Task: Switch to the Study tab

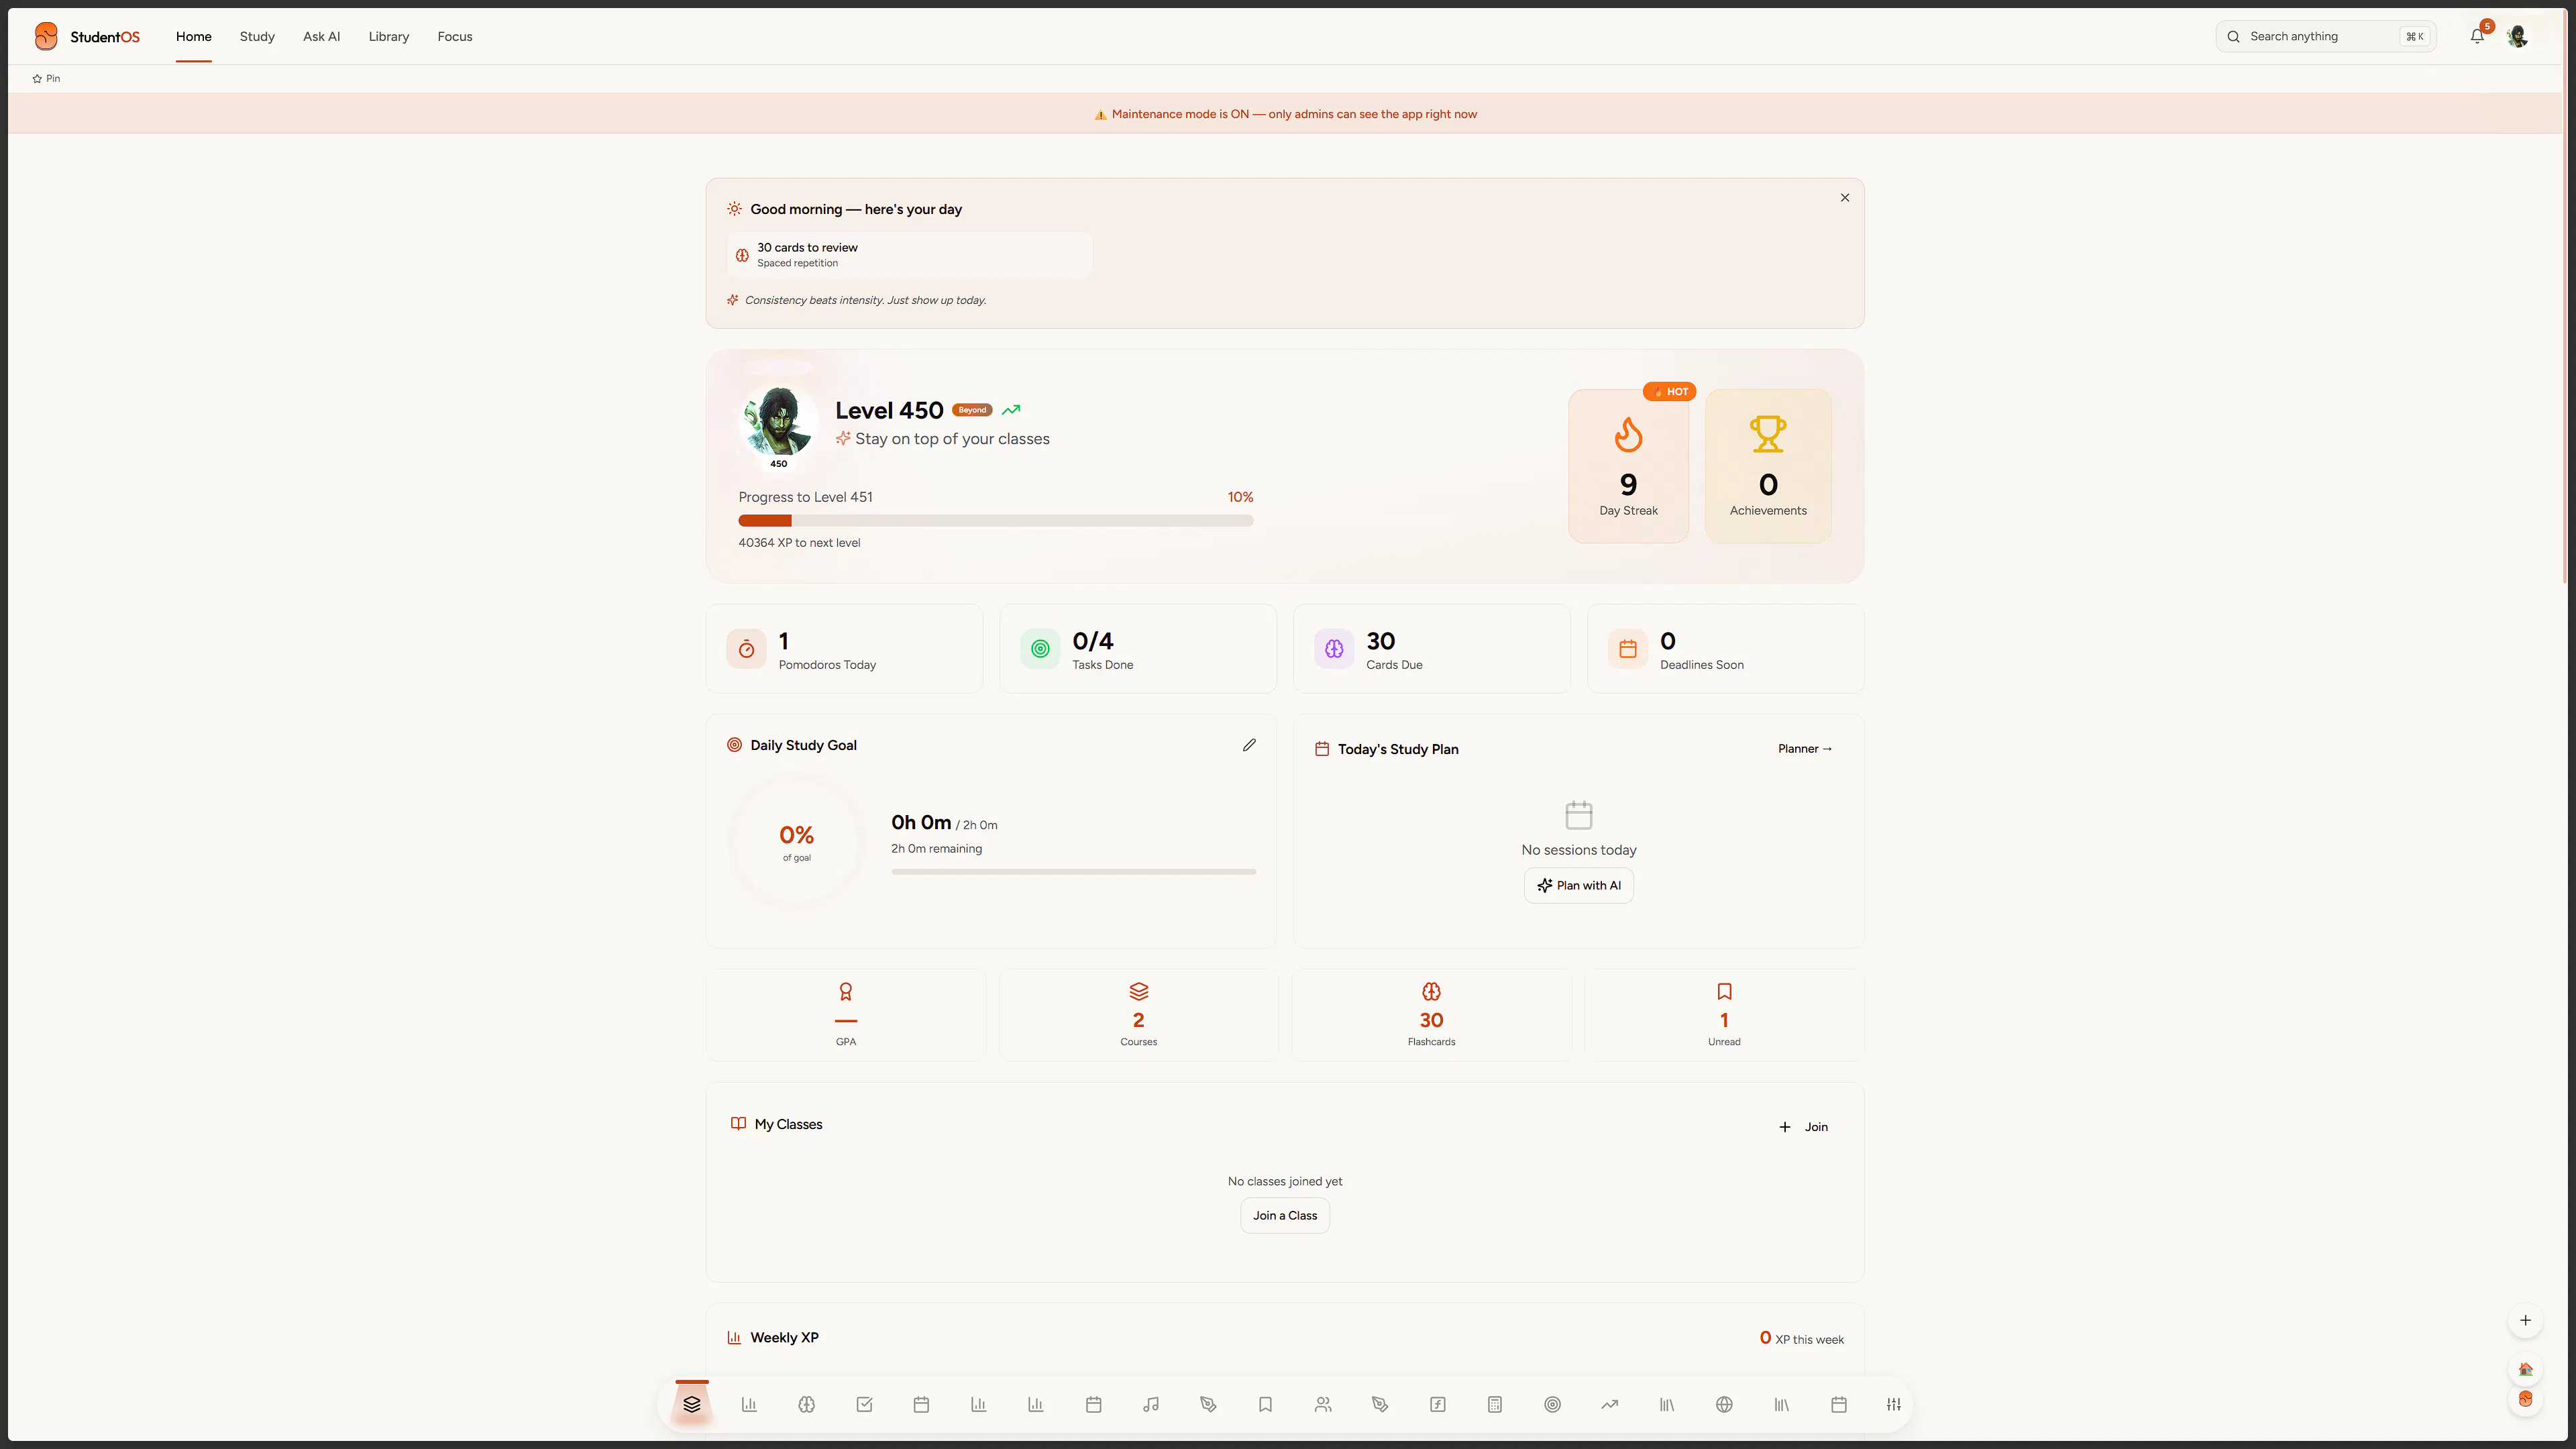Action: pyautogui.click(x=257, y=36)
